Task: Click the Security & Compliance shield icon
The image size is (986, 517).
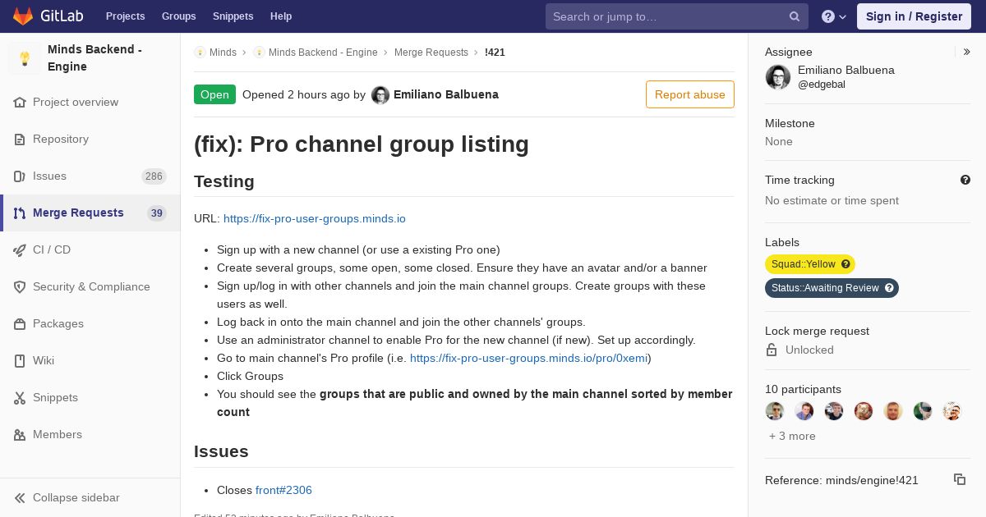Action: 20,287
